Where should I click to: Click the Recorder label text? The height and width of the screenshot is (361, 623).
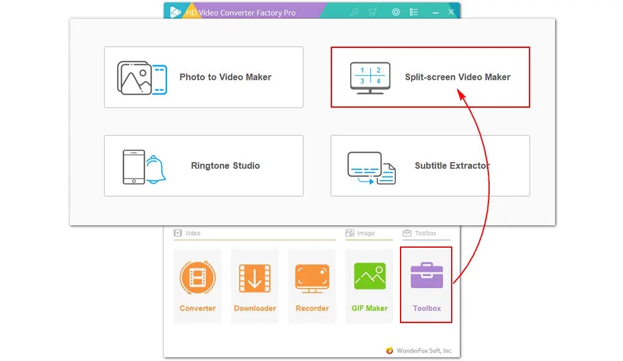tap(312, 308)
